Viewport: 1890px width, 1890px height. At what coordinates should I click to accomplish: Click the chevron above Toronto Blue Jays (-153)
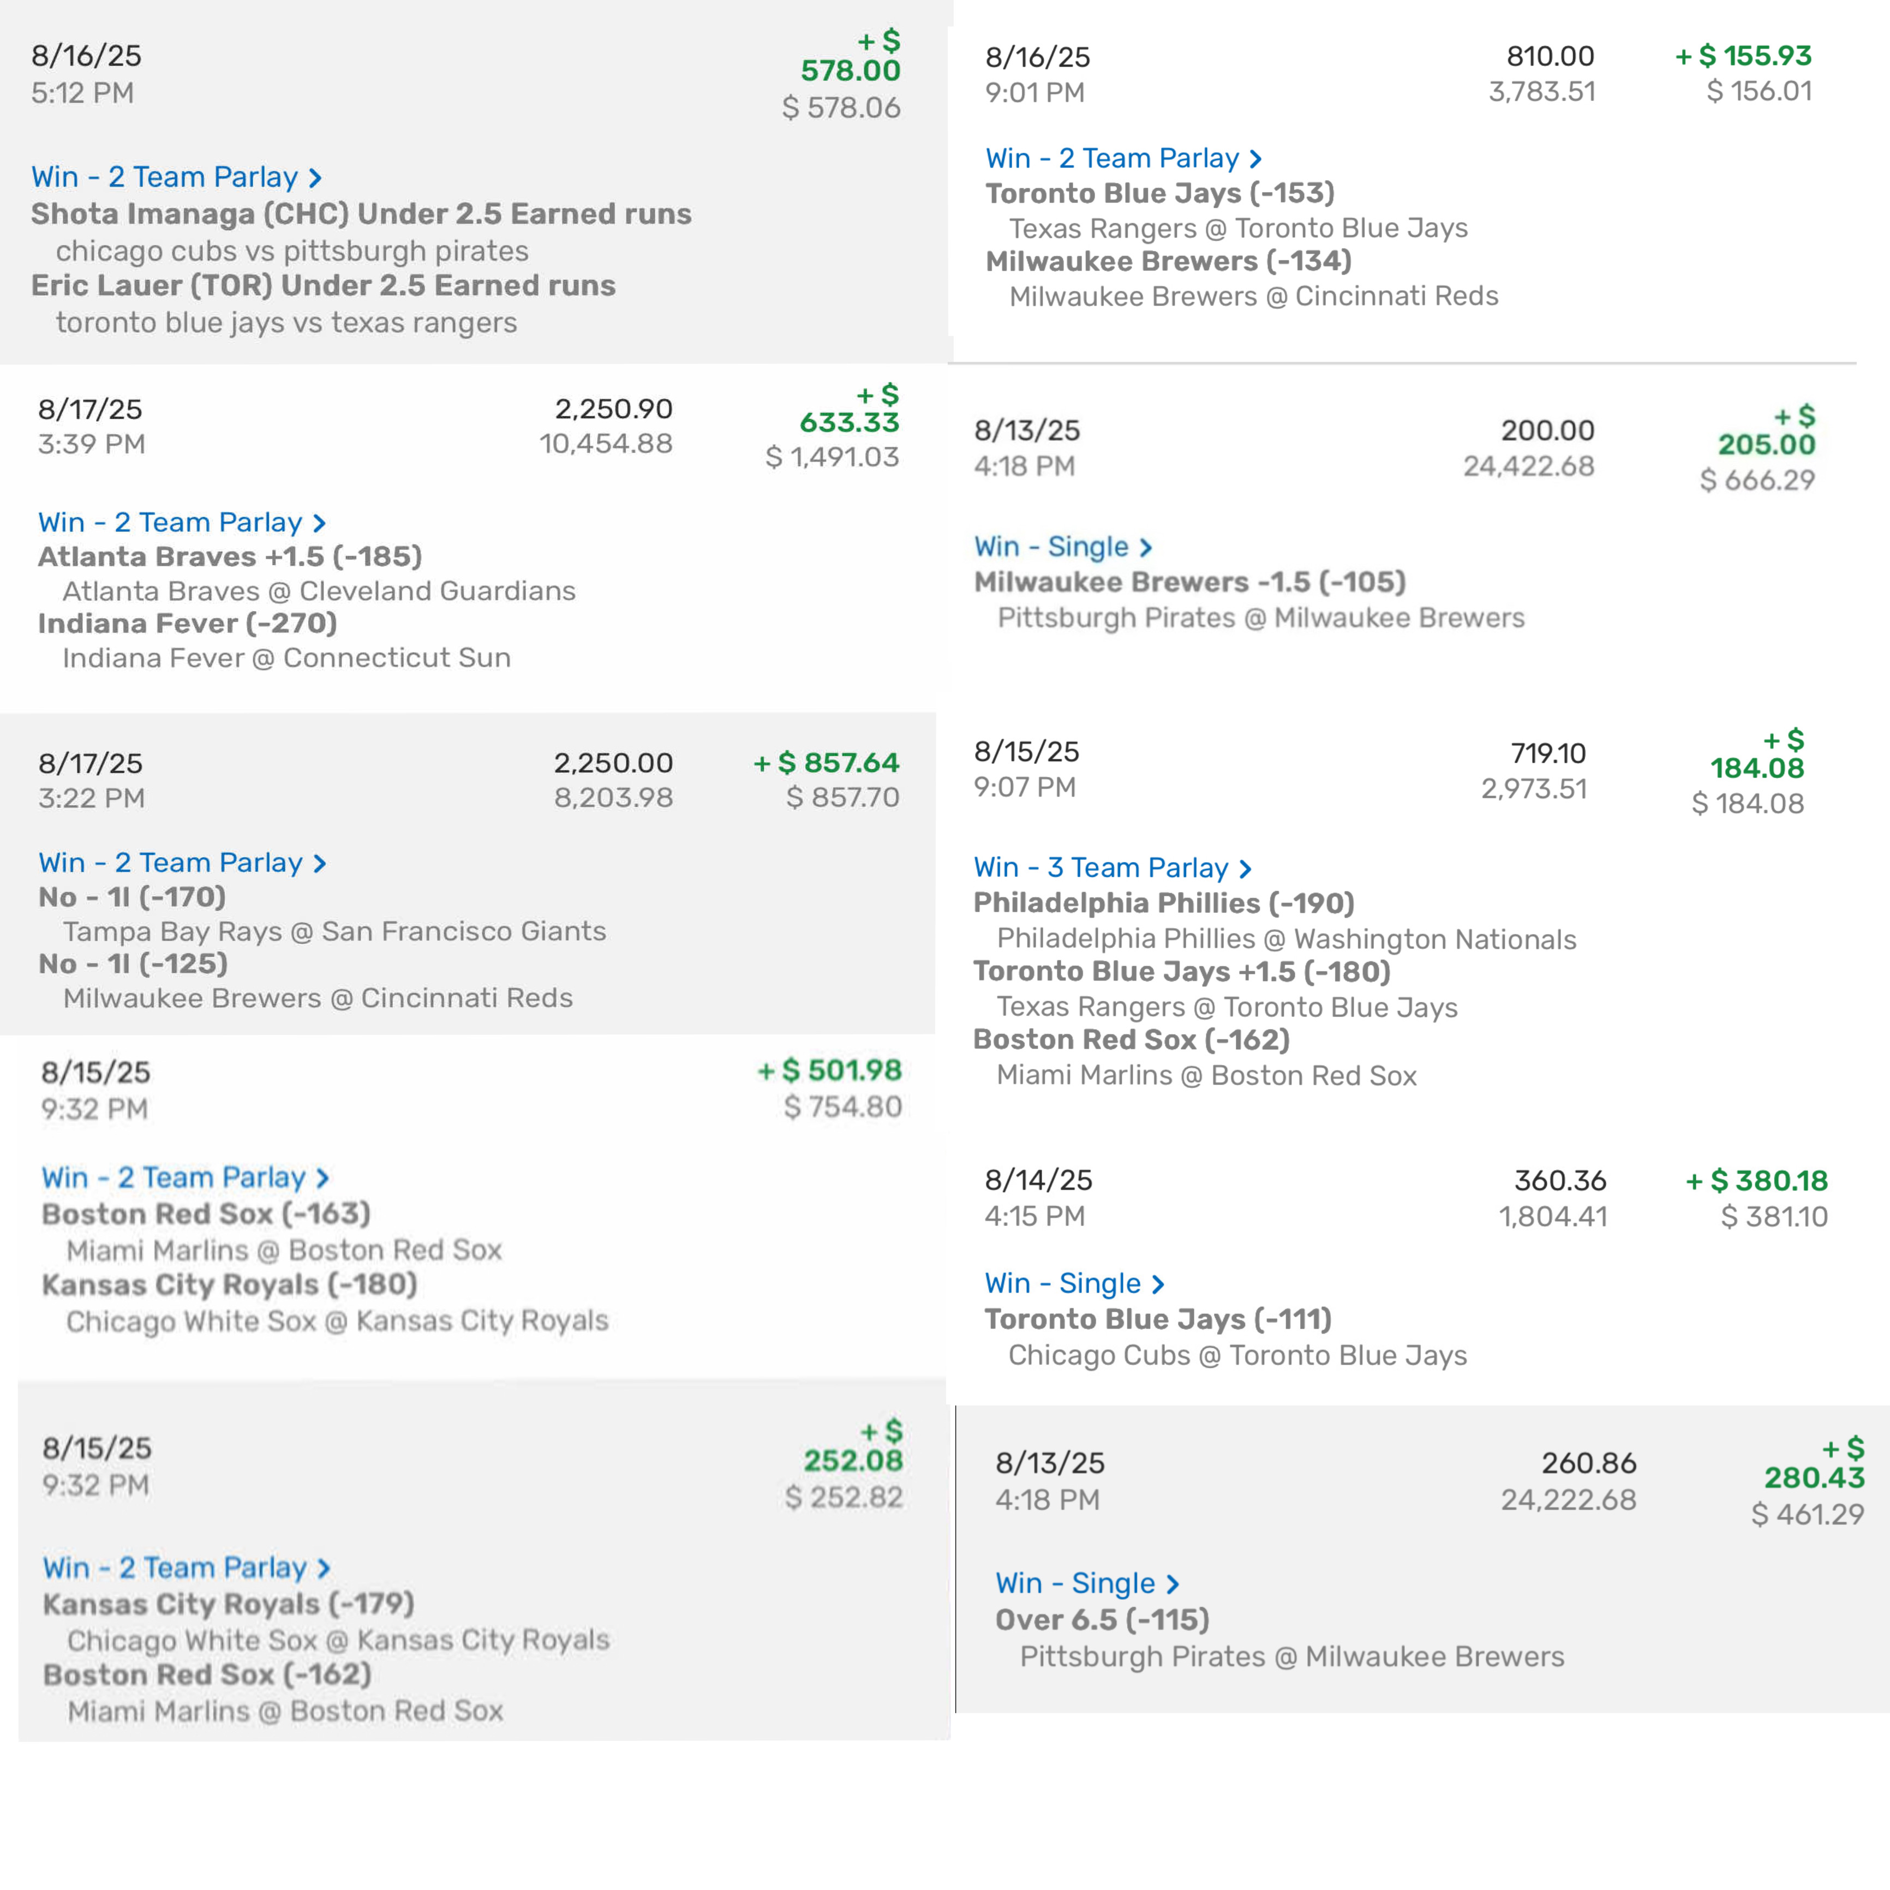click(1256, 158)
